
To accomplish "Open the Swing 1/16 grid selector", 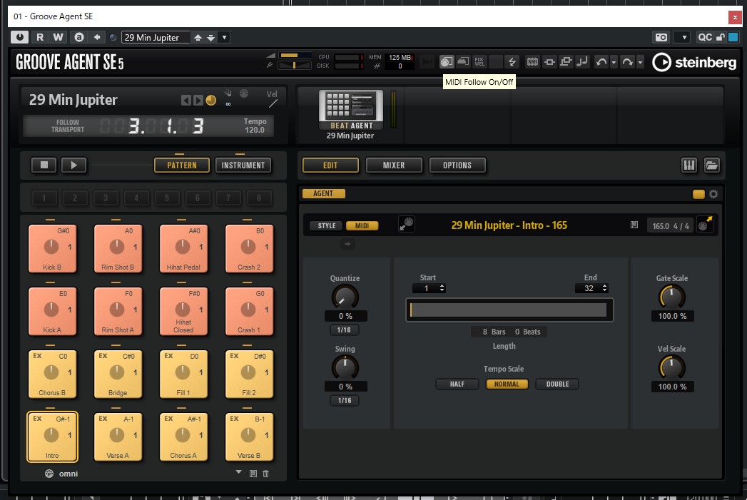I will (x=345, y=400).
